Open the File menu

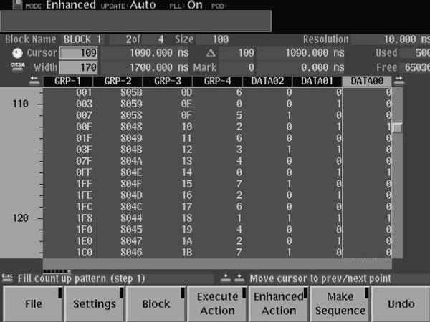coord(32,303)
